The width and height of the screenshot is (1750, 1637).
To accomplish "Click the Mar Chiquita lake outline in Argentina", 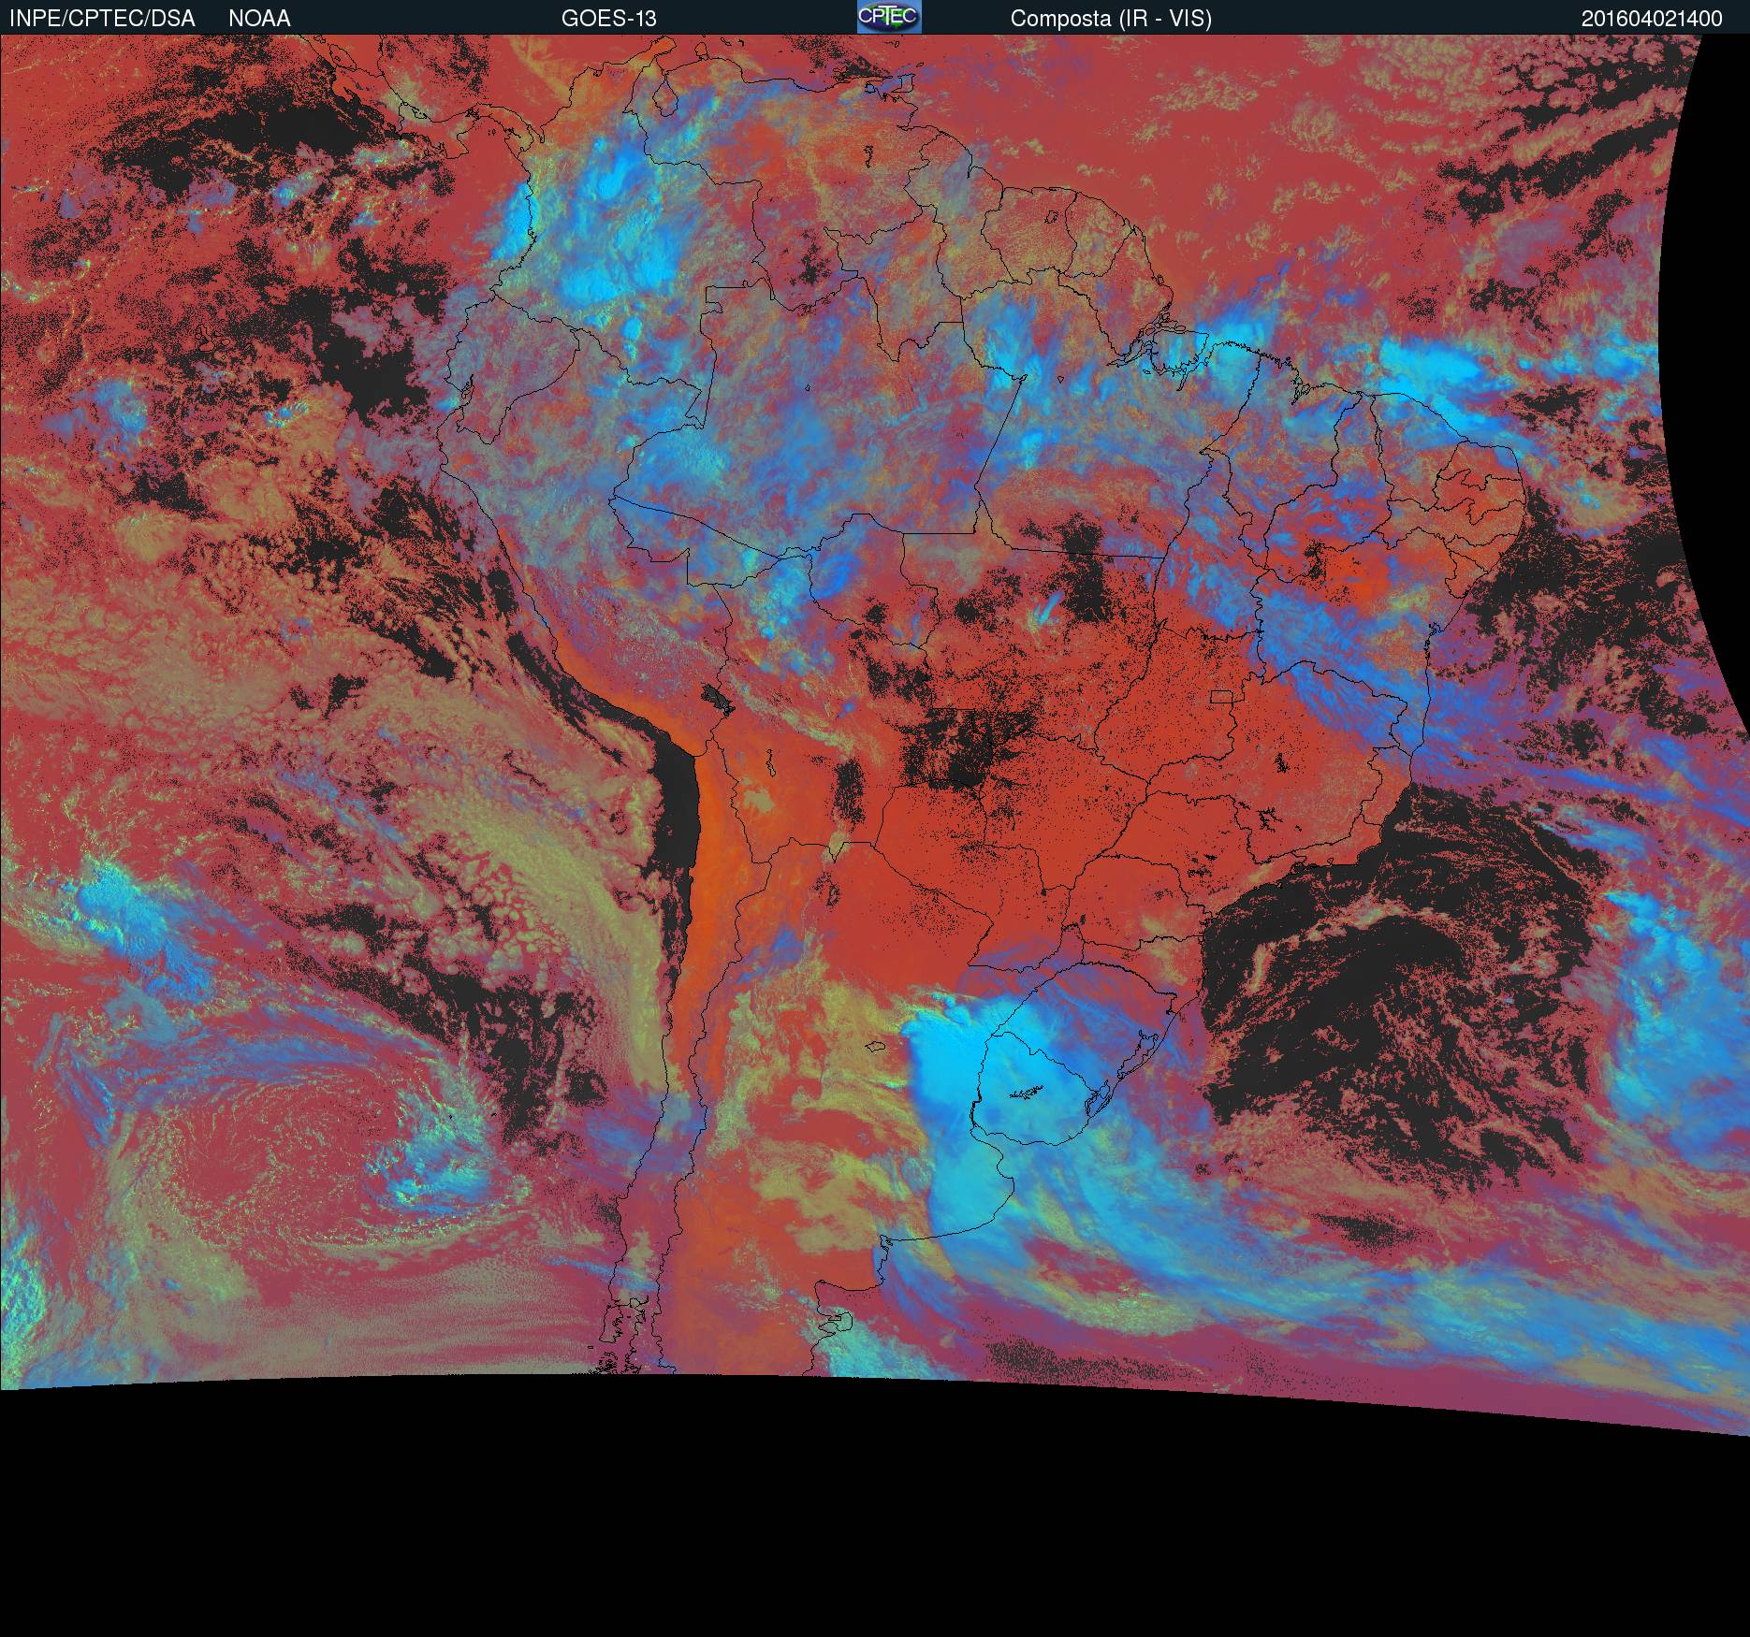I will (x=875, y=1047).
